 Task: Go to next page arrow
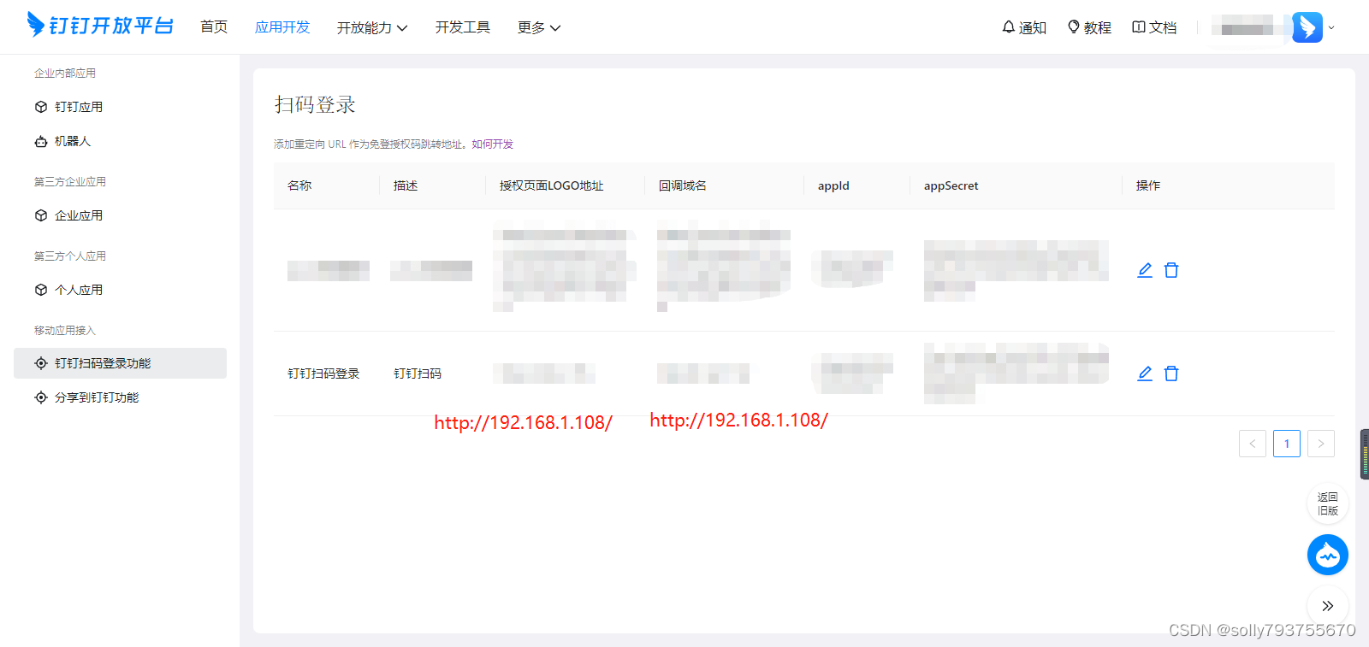(x=1321, y=444)
